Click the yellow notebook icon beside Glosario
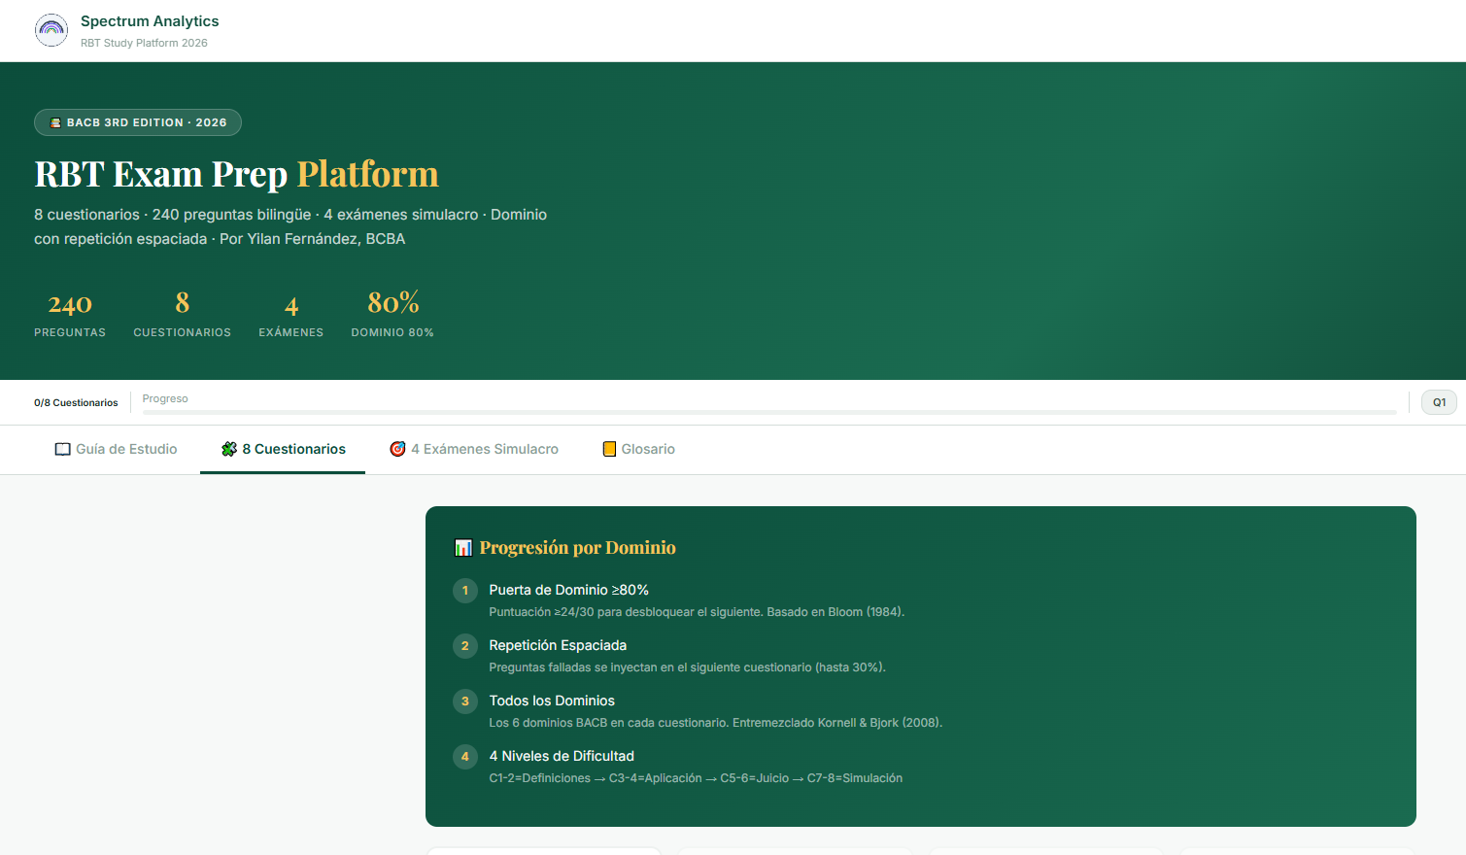Viewport: 1466px width, 855px height. pyautogui.click(x=609, y=449)
